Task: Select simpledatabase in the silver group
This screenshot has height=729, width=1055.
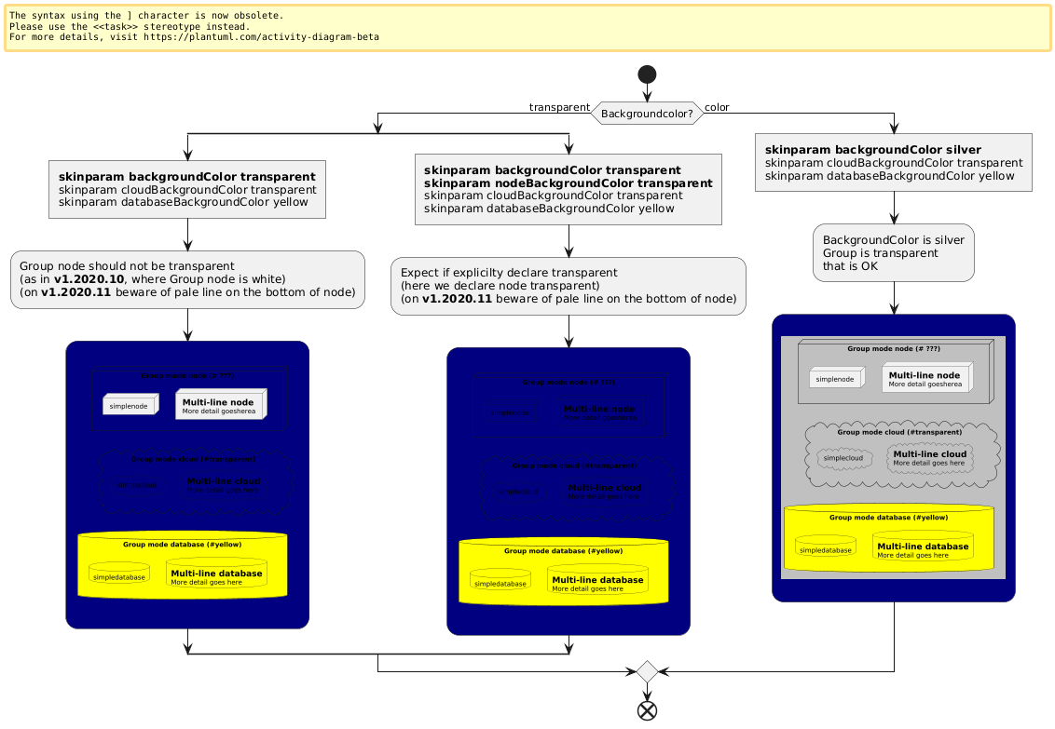Action: (x=825, y=547)
